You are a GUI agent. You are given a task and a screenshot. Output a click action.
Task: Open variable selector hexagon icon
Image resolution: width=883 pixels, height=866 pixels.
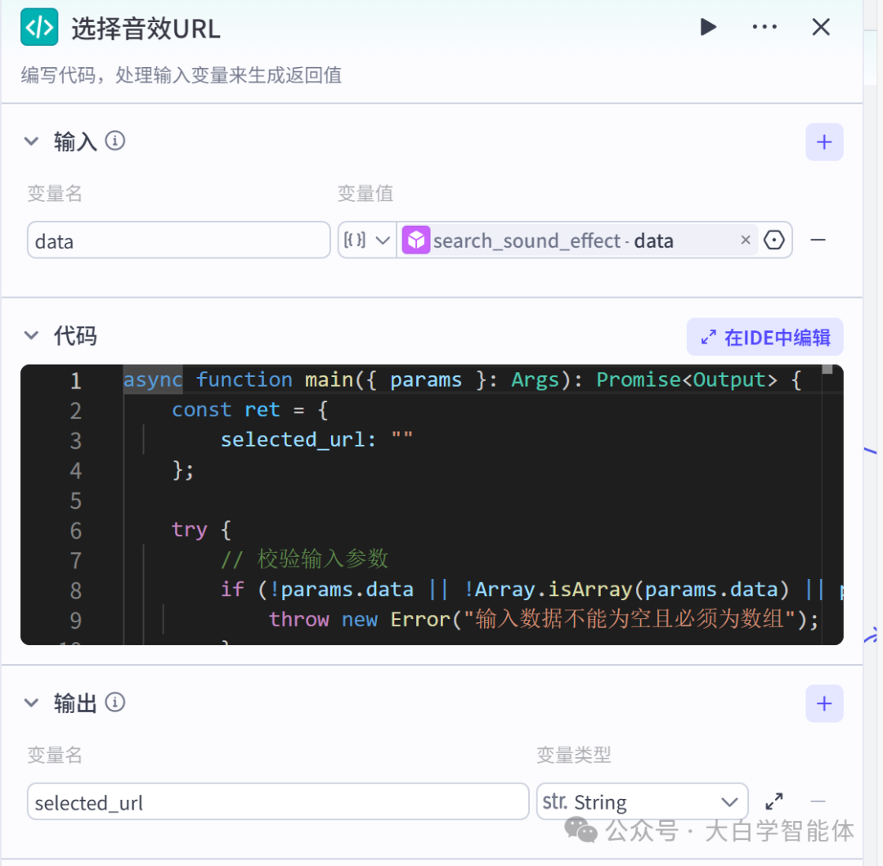[x=773, y=240]
